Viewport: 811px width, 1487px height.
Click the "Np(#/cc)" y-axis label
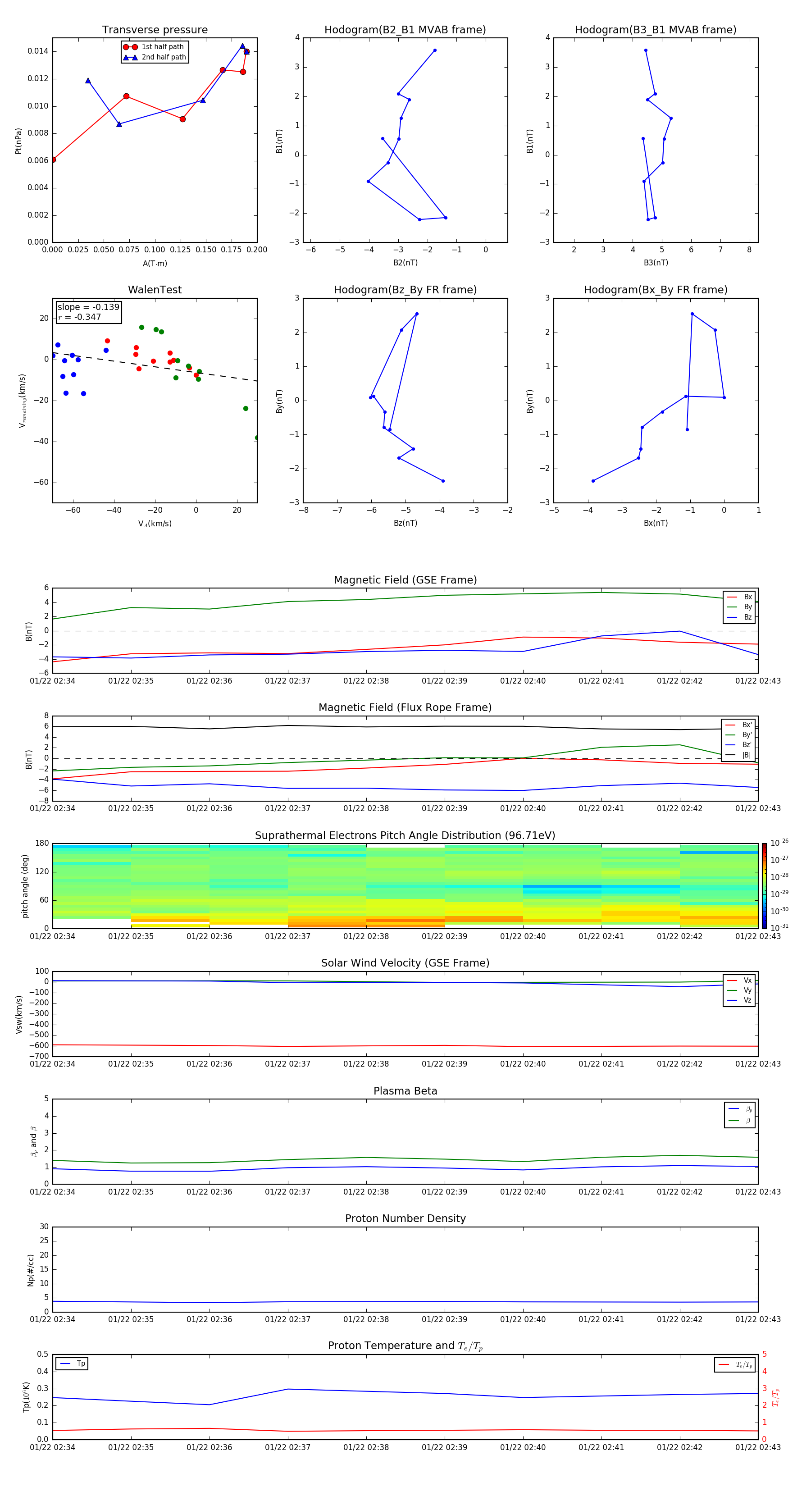pos(31,1269)
